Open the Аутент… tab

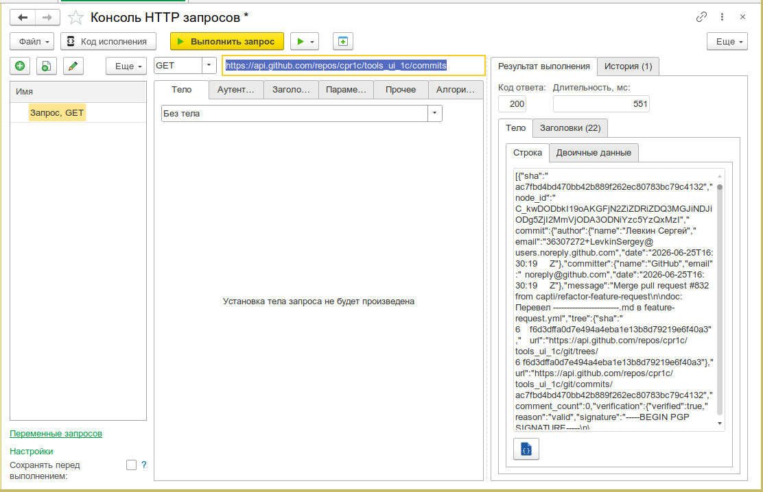click(x=236, y=90)
